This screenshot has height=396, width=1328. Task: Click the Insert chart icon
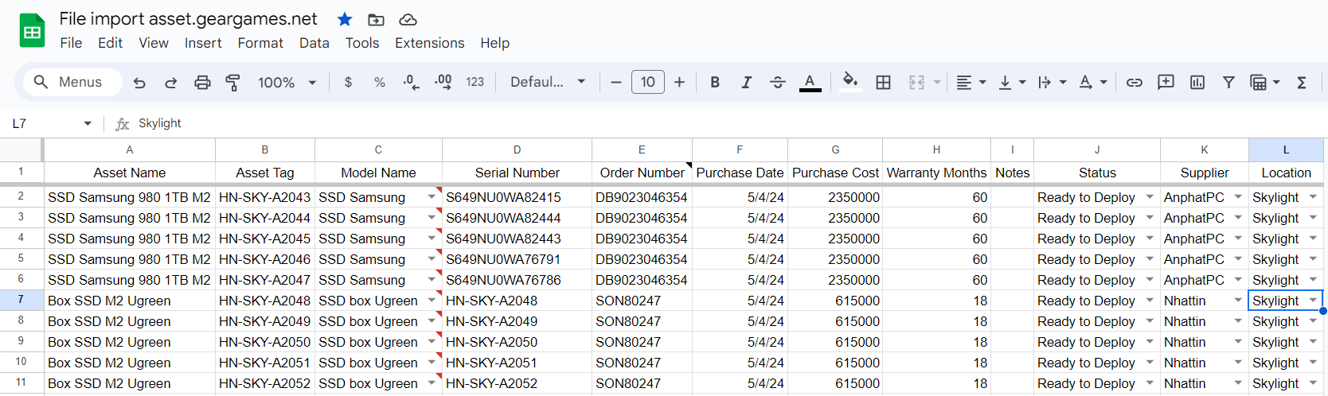1197,82
